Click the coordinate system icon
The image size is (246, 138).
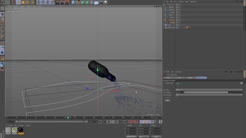click(53, 2)
